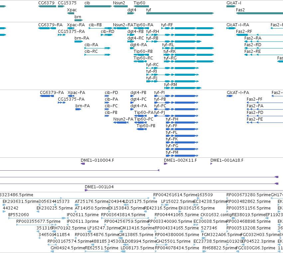Select transcript cib-RA
Viewport: 283px width, 253px height.
(x=97, y=48)
